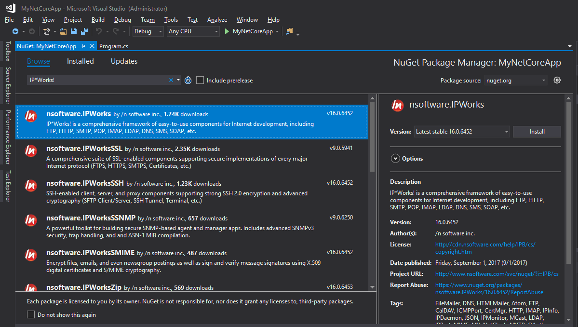
Task: Open toolbar overflow options arrow
Action: (x=298, y=34)
